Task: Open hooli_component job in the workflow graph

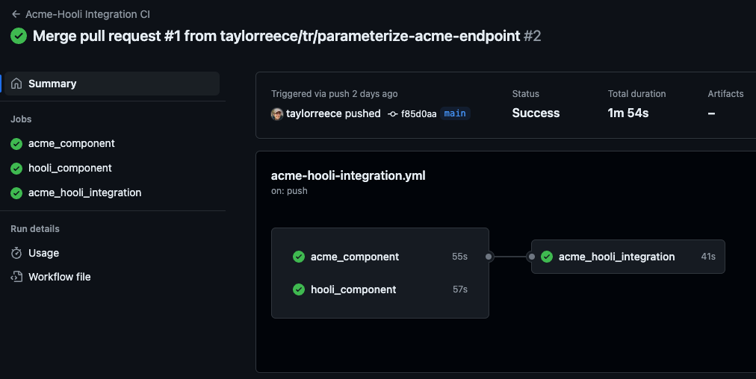Action: pyautogui.click(x=353, y=289)
